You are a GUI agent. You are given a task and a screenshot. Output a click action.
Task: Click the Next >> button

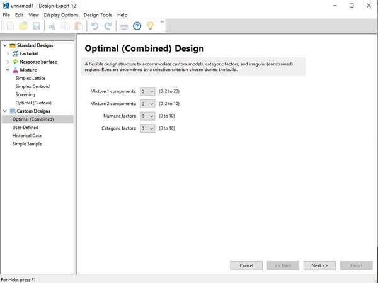(319, 265)
